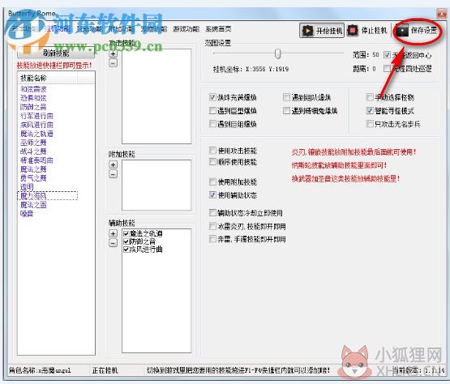The width and height of the screenshot is (450, 384).
Task: Toggle the checkbox next to 范围: 50
Action: 387,54
